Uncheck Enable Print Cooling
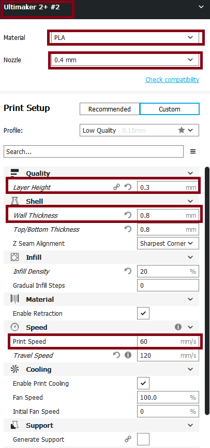Screen dimensions: 210x448 point(143,383)
